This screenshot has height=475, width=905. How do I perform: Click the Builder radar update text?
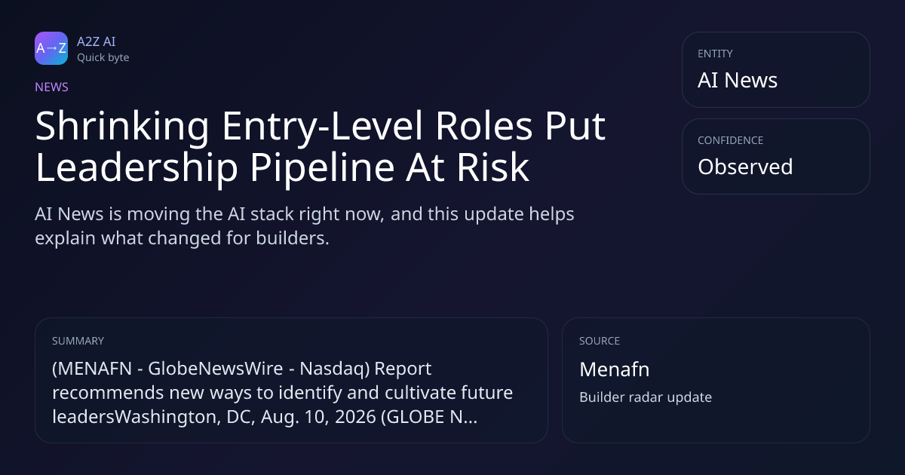point(646,397)
